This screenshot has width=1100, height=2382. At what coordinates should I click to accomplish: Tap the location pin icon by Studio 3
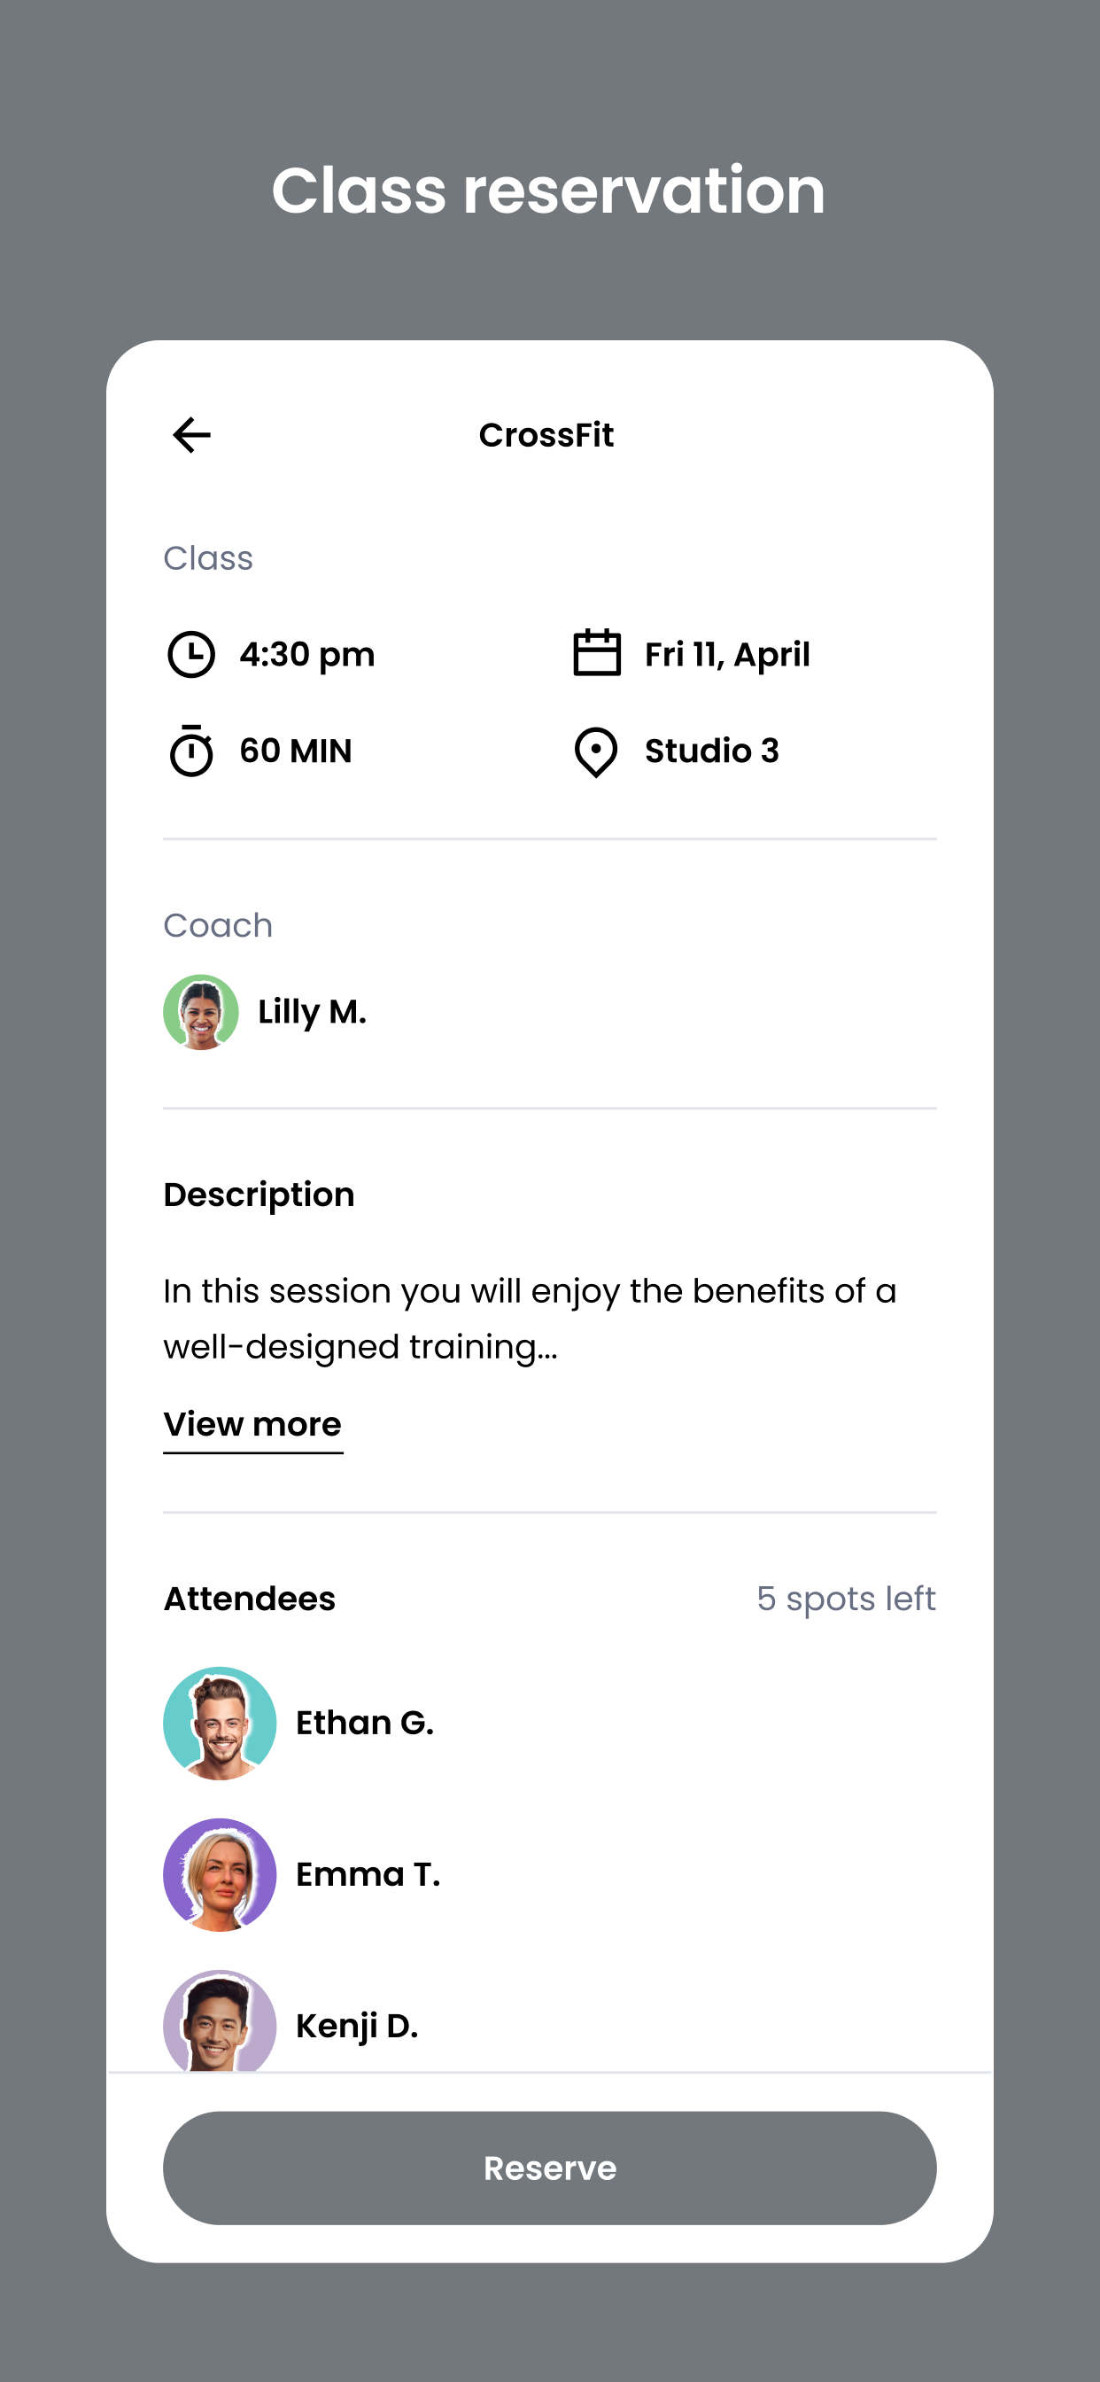click(x=596, y=751)
